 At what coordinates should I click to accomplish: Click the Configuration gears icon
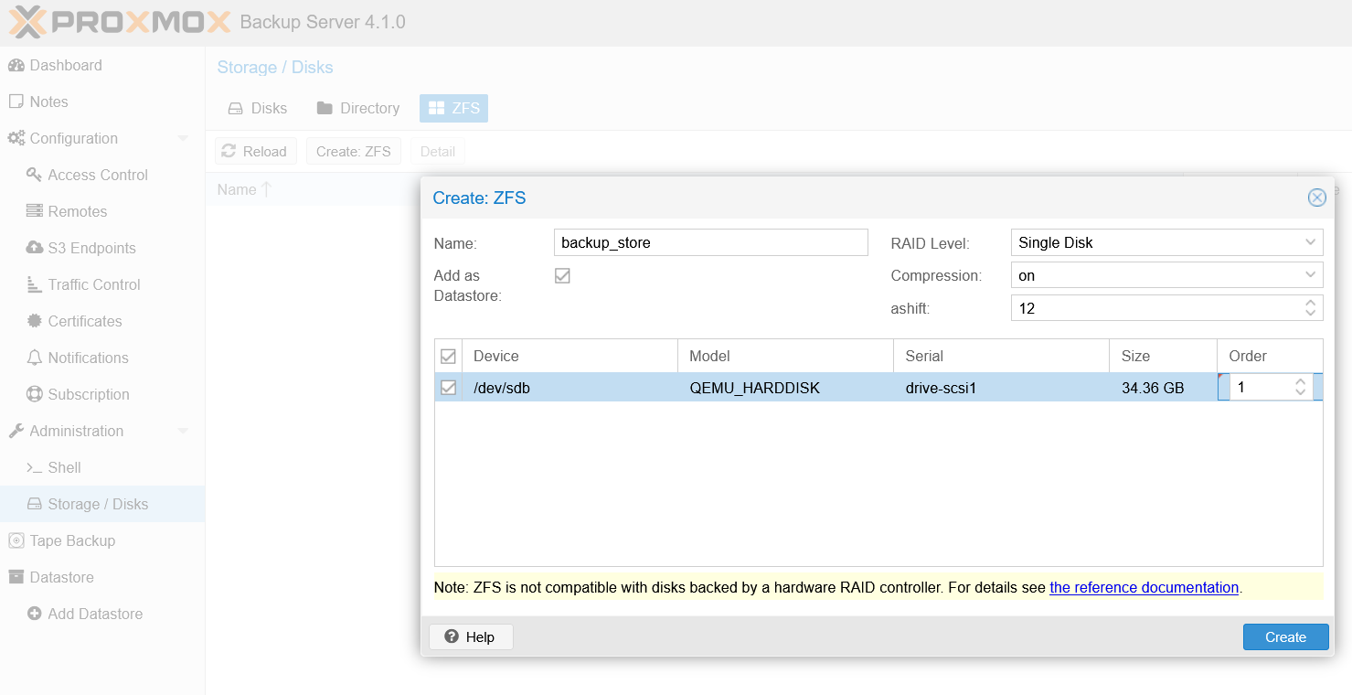point(16,138)
